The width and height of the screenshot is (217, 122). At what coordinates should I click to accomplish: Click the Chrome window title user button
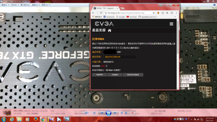point(161,5)
